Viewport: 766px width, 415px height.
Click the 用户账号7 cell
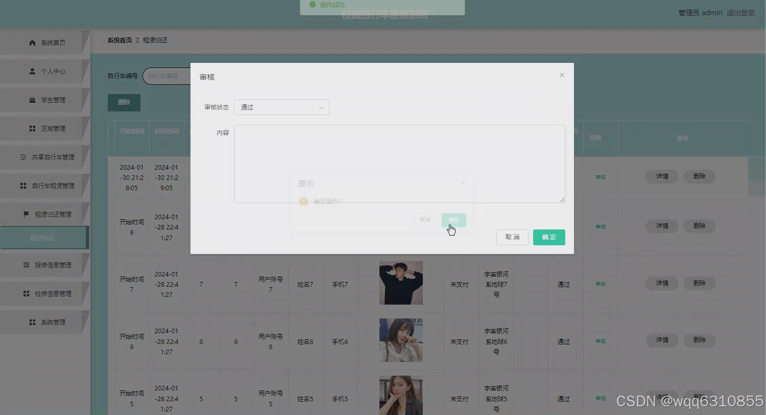[271, 285]
